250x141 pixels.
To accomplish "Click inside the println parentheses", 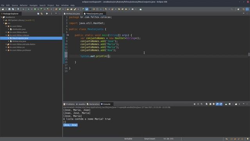I will click(x=109, y=56).
